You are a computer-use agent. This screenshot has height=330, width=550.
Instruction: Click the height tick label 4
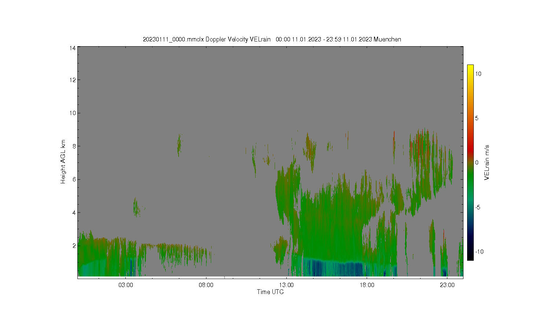click(74, 213)
